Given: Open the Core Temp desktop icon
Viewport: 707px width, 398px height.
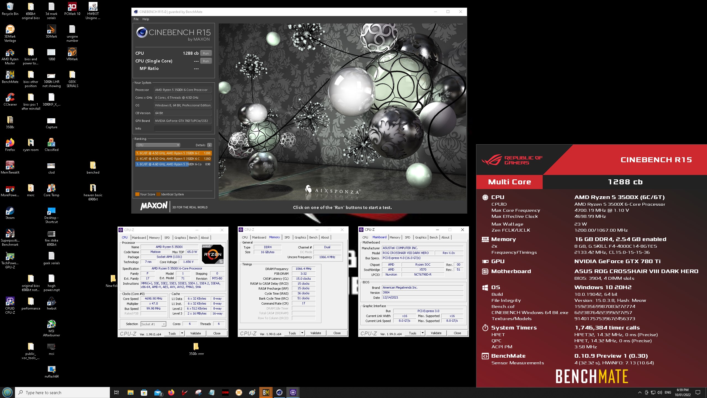Looking at the screenshot, I should tap(51, 190).
